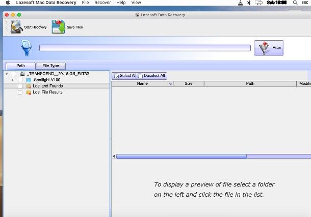
Task: Click the TRANSCEND drive icon in the tree
Action: click(22, 74)
